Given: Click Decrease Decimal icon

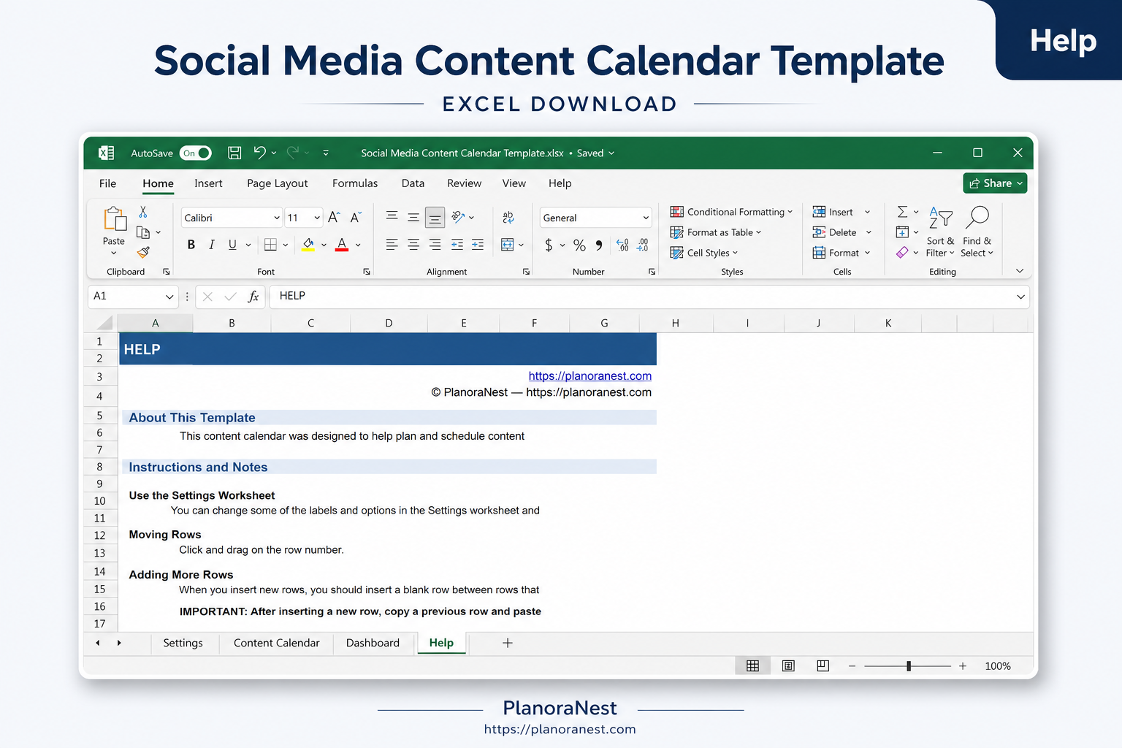Looking at the screenshot, I should pos(643,245).
